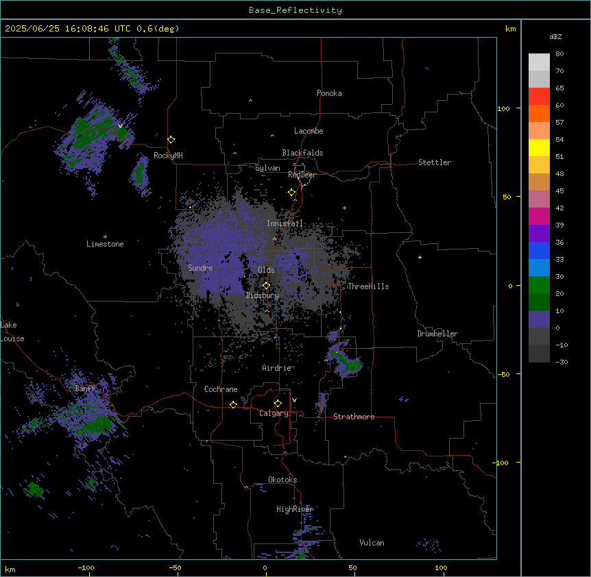Select the -30 value on dBZ legend

tap(562, 363)
